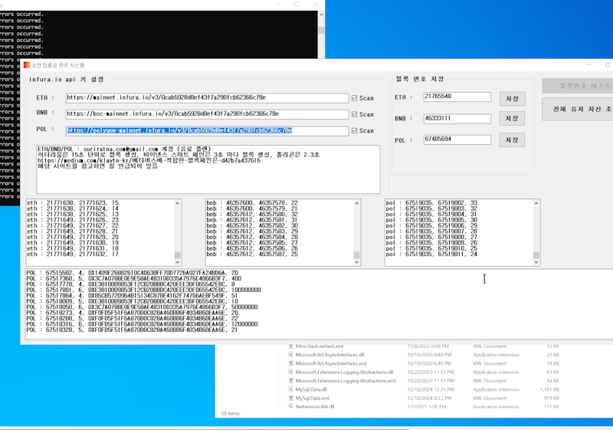This screenshot has width=613, height=430.
Task: Click the 전체 유저 자산 button
Action: point(580,110)
